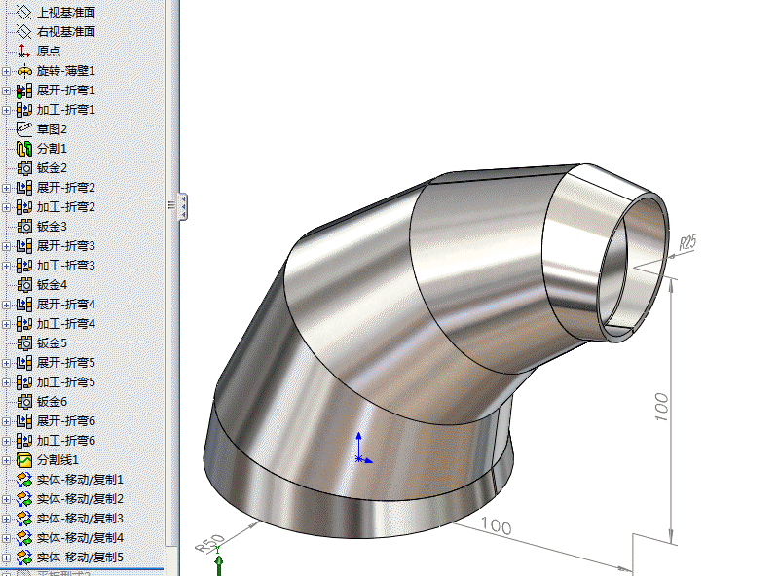
Task: Select the 钣金4 label
Action: pyautogui.click(x=52, y=285)
